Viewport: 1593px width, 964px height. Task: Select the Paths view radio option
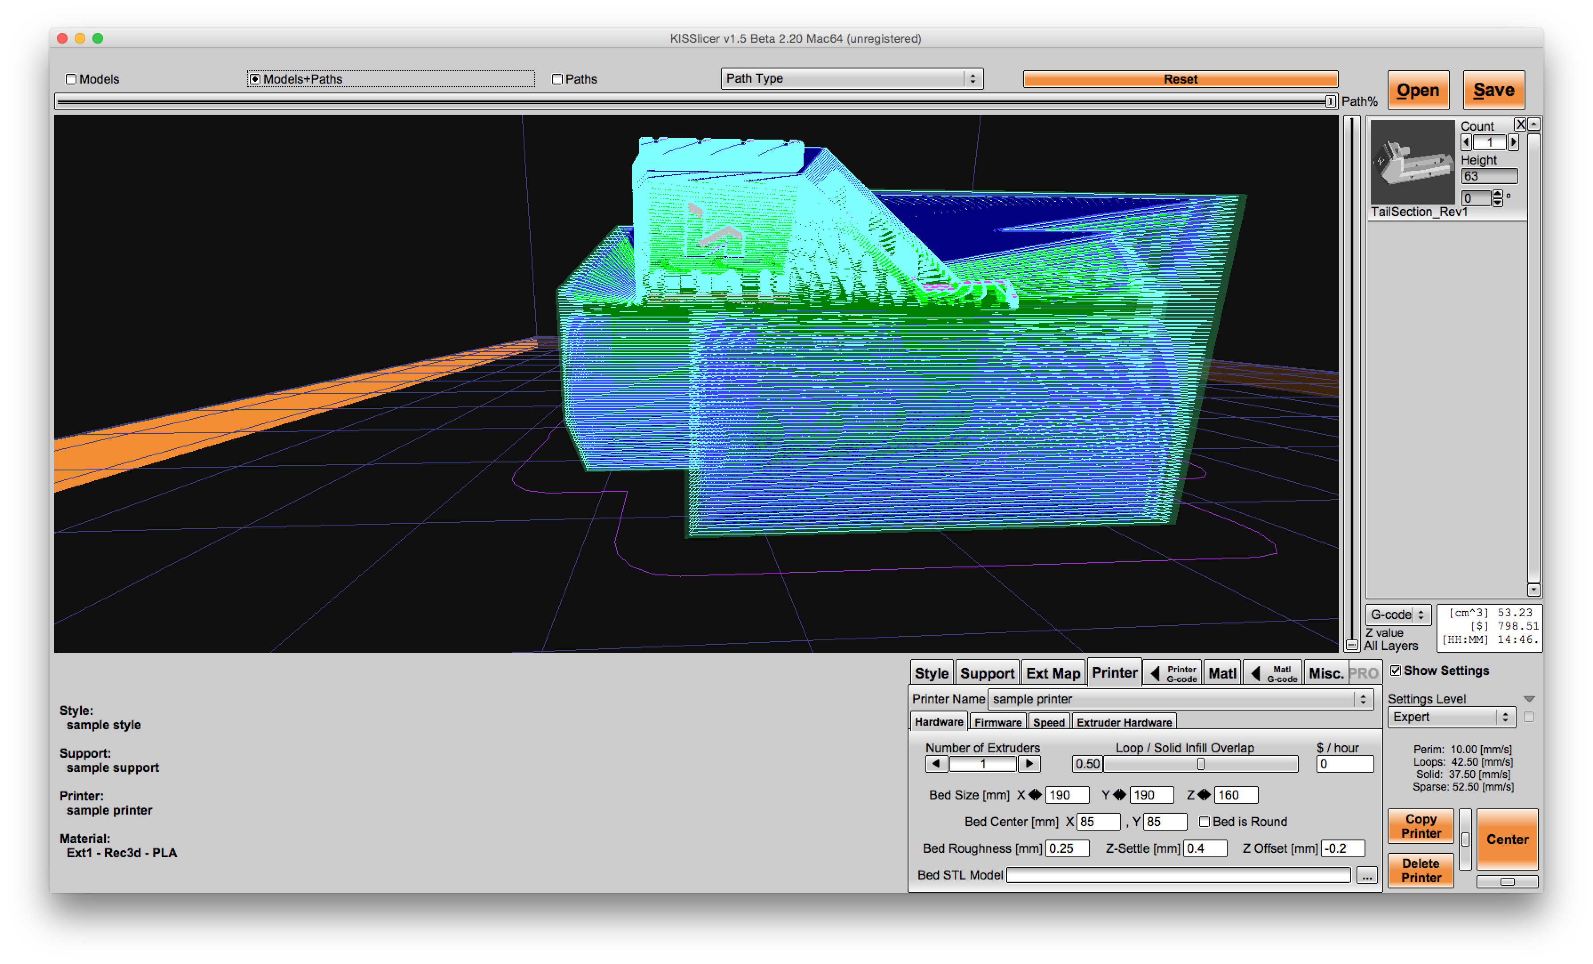557,79
